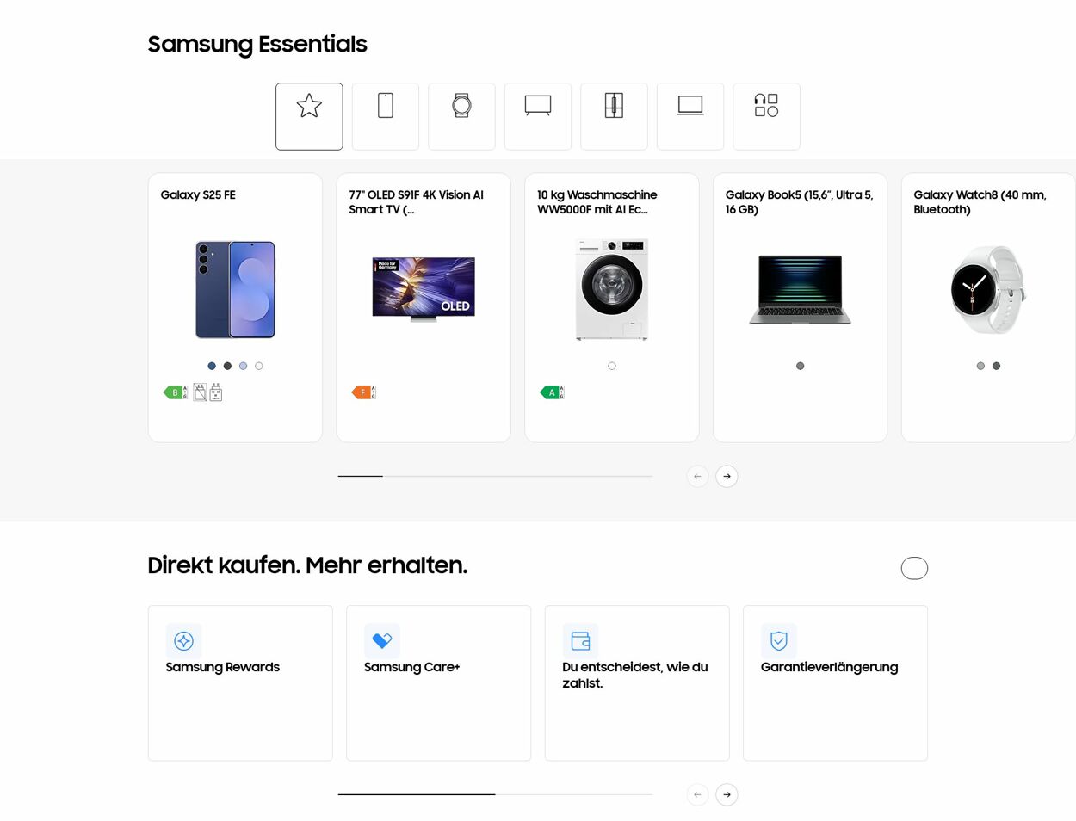Open 77" OLED S91F 4K Vision AI title

[x=417, y=202]
